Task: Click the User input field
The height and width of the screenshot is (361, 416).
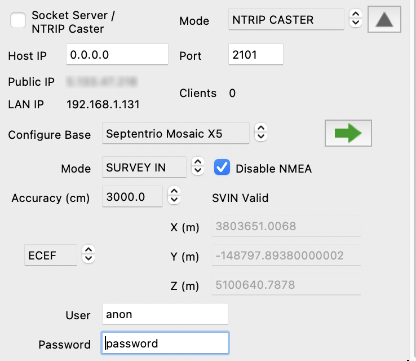Action: 166,314
